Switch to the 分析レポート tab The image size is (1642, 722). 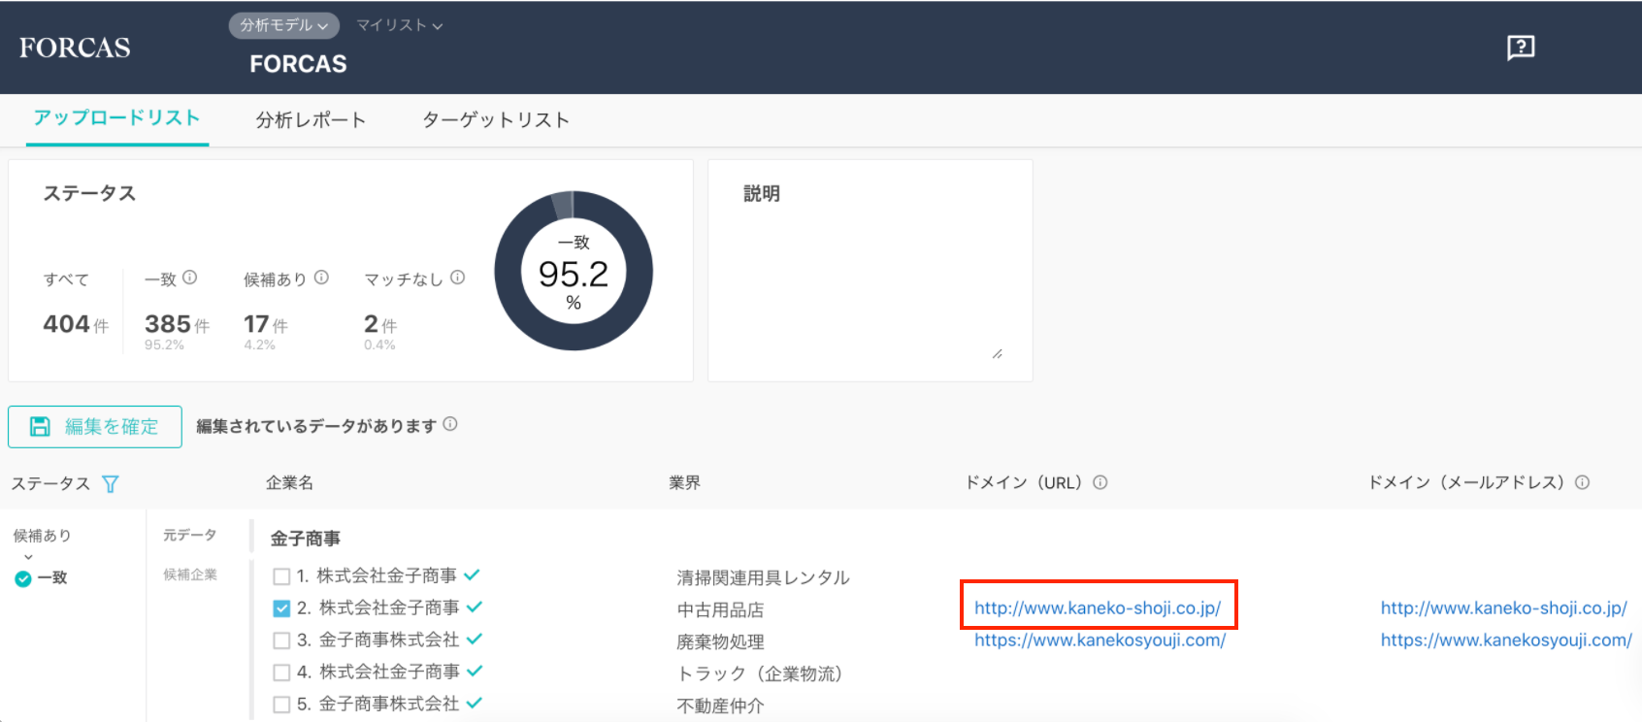pyautogui.click(x=311, y=120)
